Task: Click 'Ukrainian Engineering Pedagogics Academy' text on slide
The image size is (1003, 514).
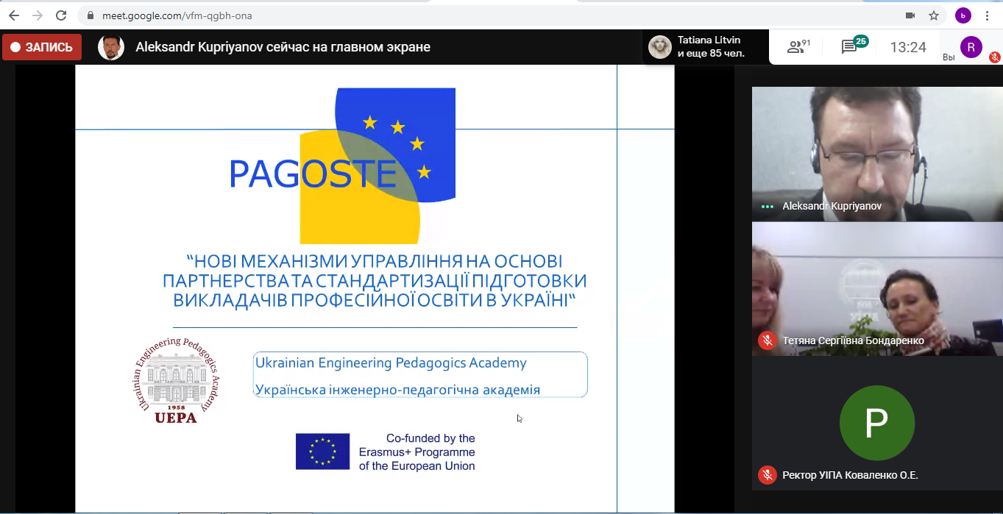Action: (x=391, y=363)
